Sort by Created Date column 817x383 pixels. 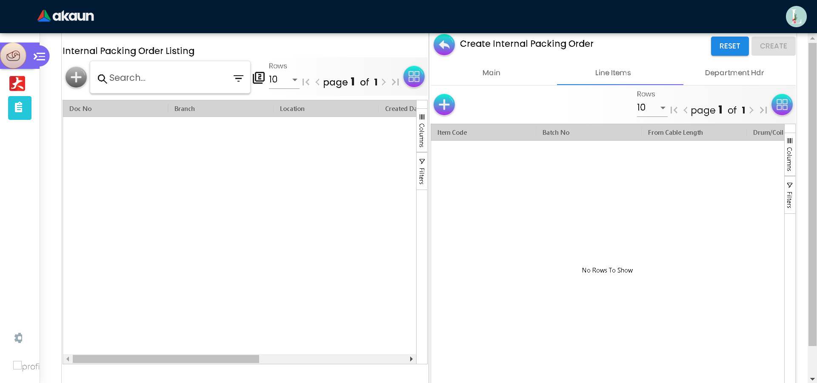[400, 109]
